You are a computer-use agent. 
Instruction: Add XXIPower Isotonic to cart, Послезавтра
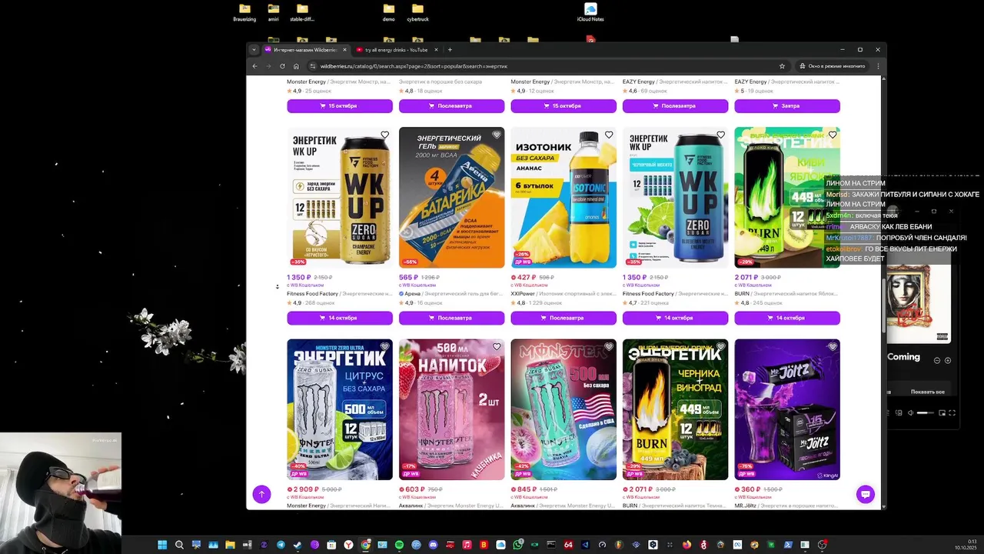563,318
